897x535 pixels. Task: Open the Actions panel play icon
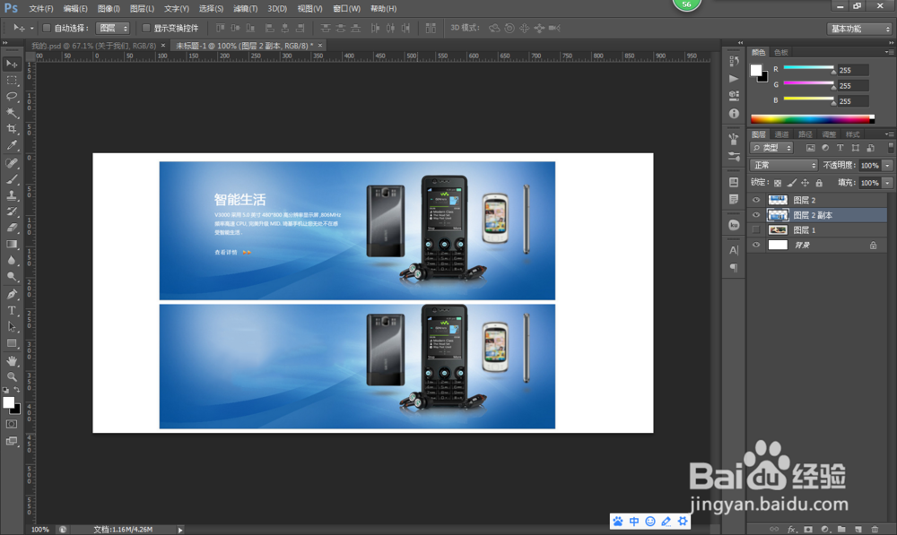pos(734,78)
